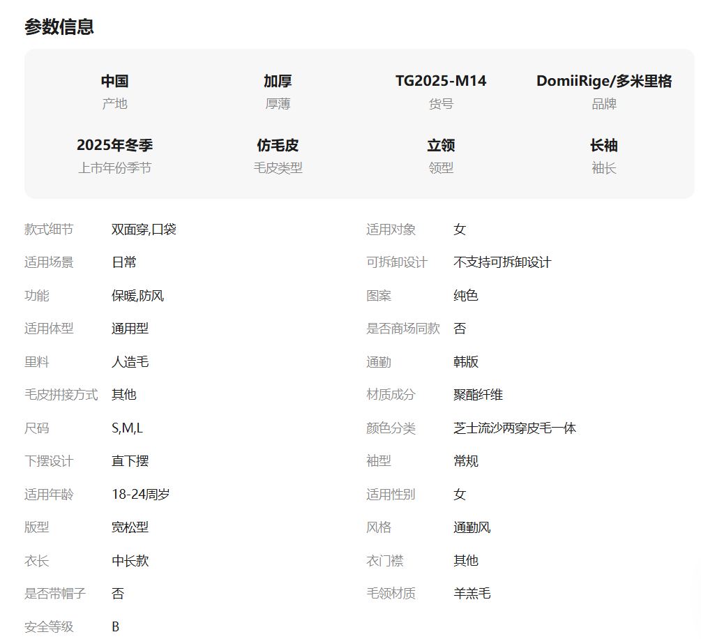Click the 18-24周岁 age value
Image resolution: width=701 pixels, height=639 pixels.
(x=140, y=495)
